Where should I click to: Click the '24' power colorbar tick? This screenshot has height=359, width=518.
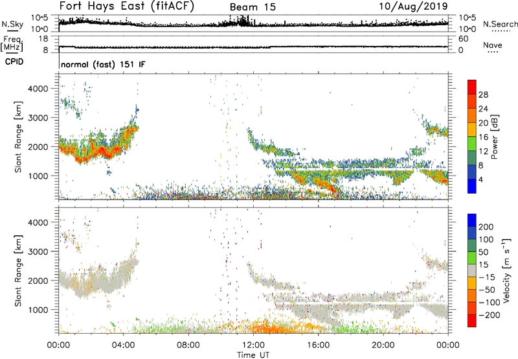pyautogui.click(x=483, y=109)
